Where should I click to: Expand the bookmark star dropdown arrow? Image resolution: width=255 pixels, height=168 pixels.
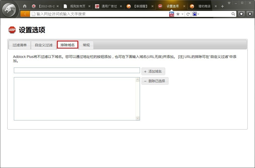(x=182, y=14)
